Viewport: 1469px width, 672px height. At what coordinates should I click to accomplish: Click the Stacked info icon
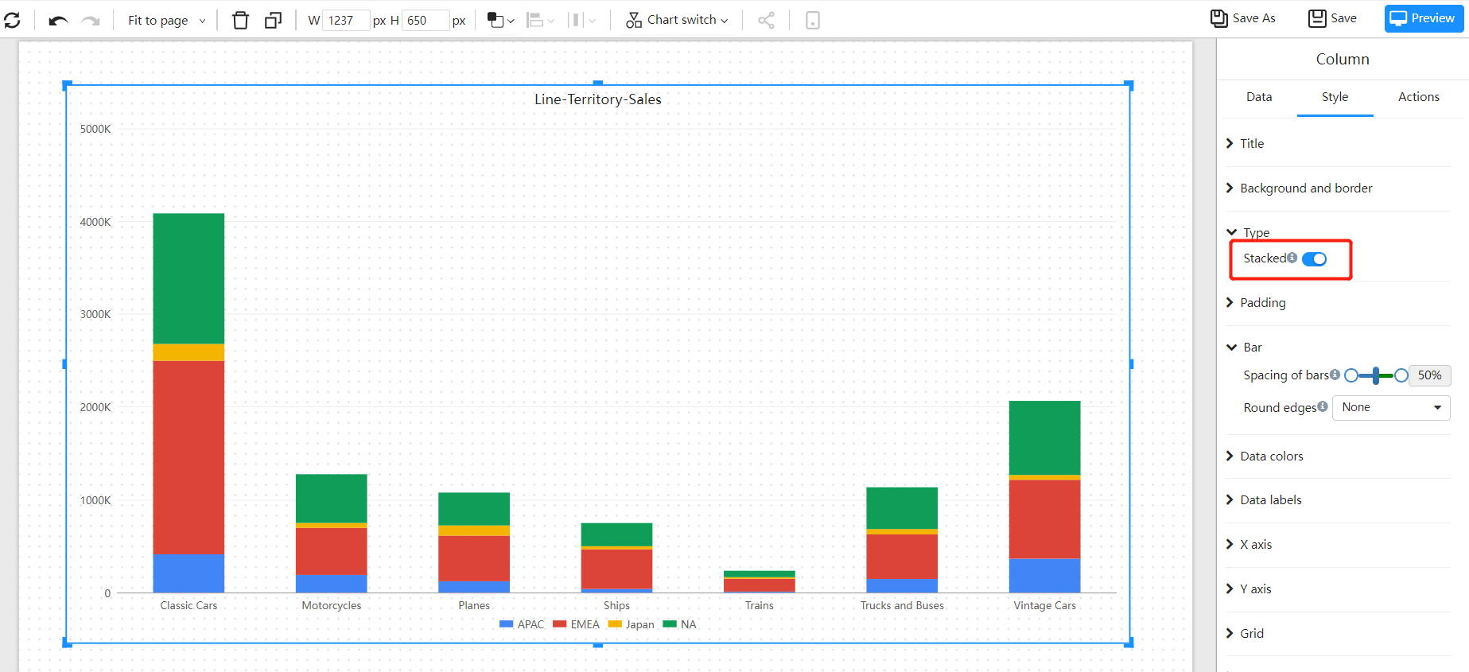1292,258
